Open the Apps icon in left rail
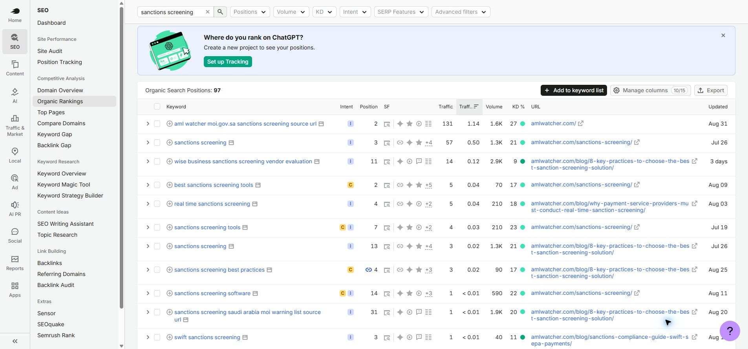The image size is (748, 349). (x=15, y=289)
